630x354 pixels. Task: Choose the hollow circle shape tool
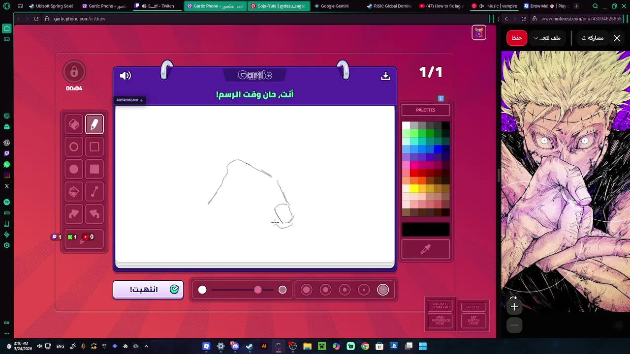[x=74, y=147]
